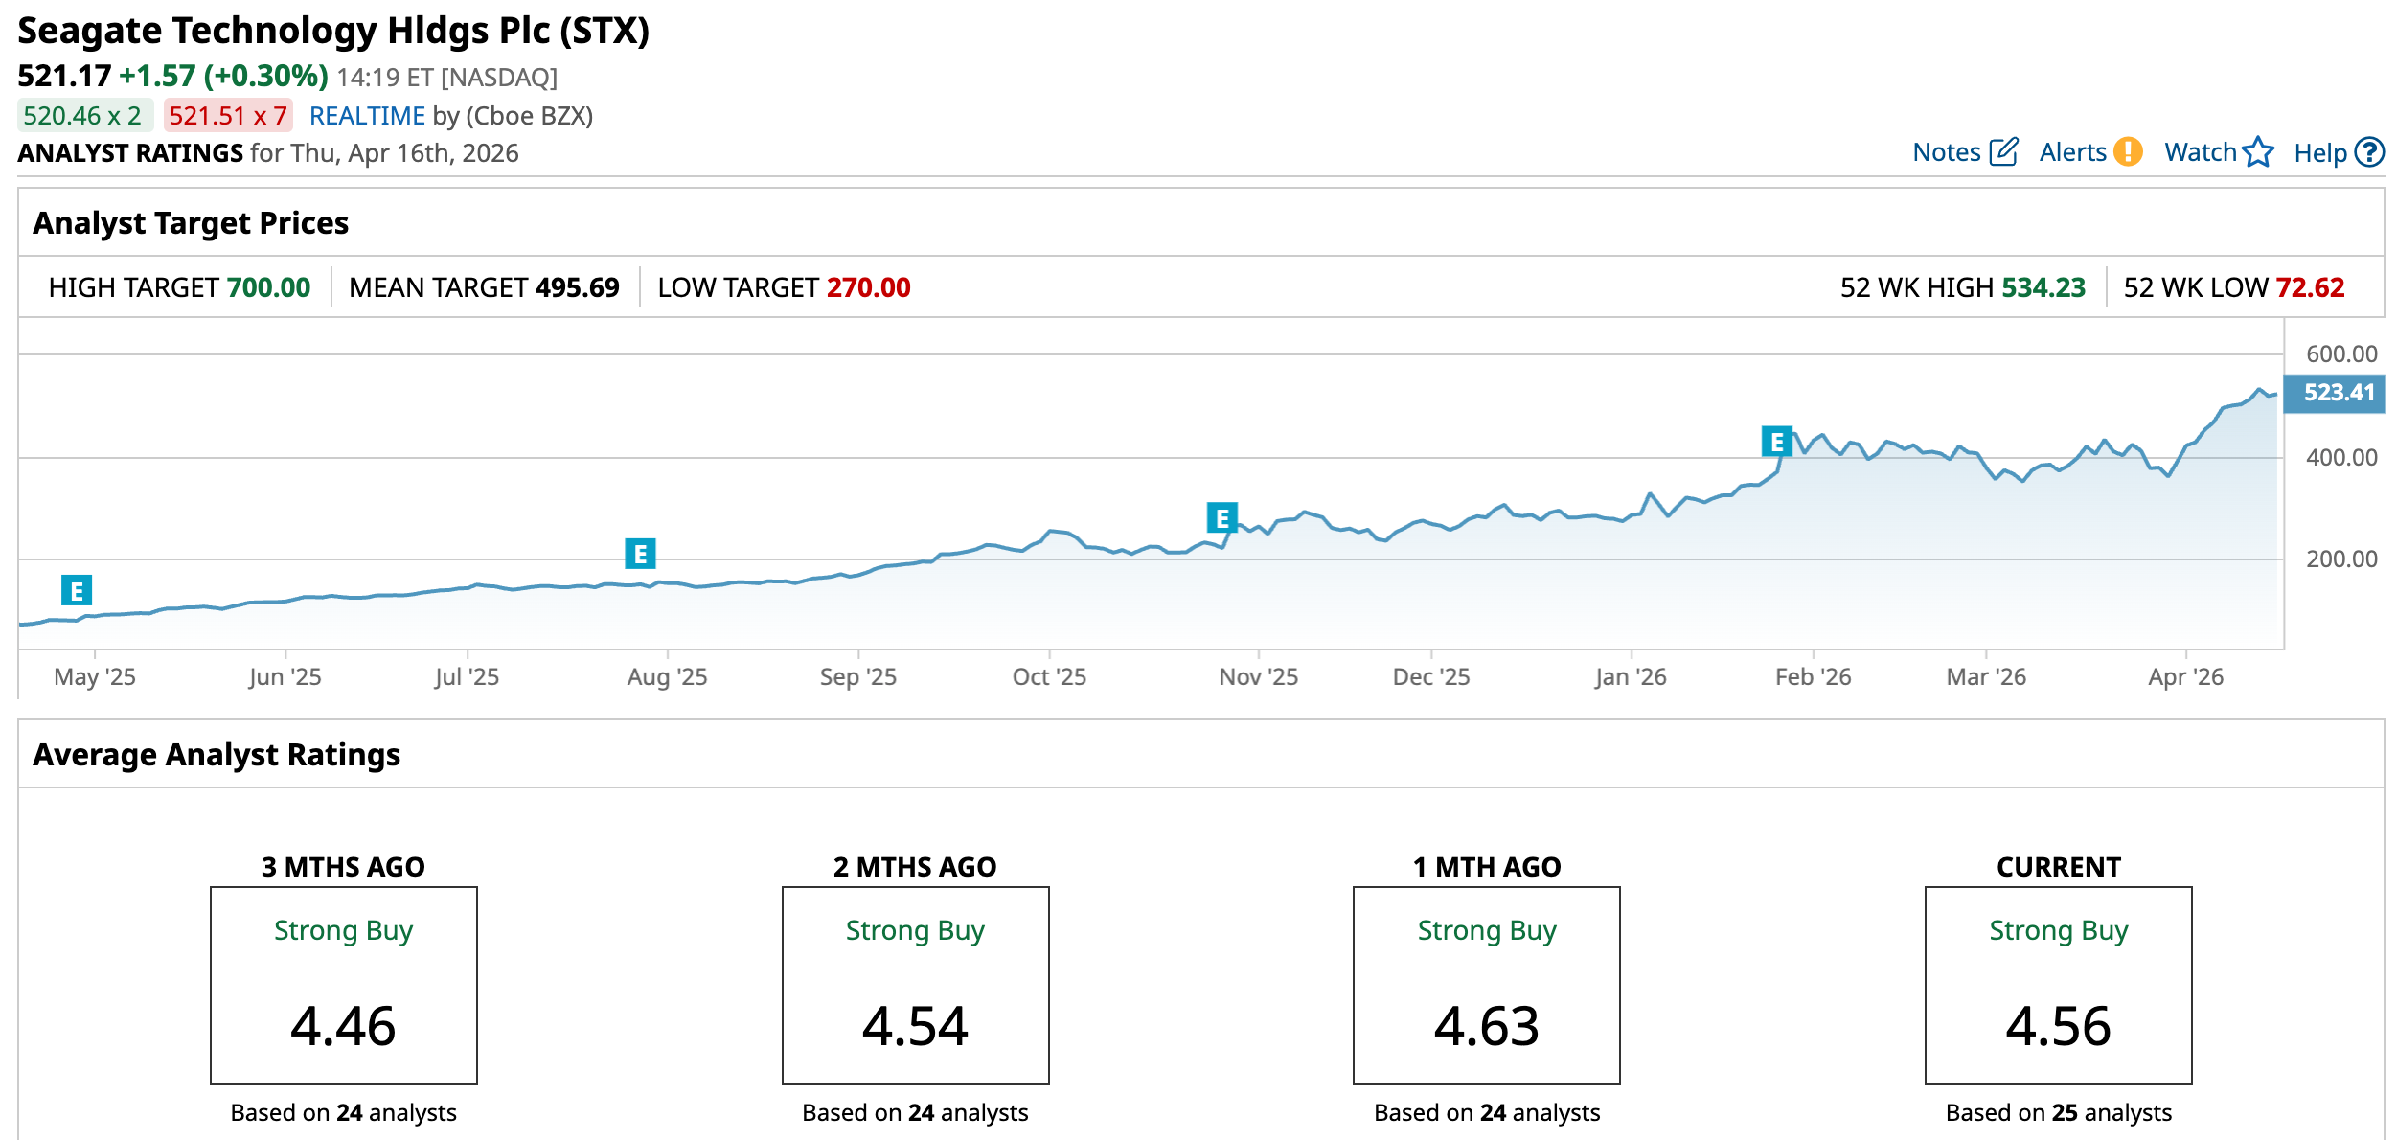Click the Notes pencil edit icon

point(2003,152)
